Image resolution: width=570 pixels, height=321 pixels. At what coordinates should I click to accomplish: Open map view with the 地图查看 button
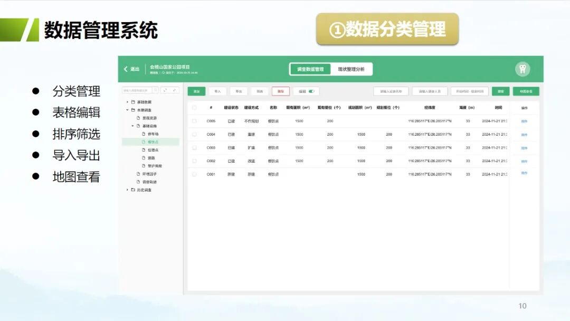(526, 91)
